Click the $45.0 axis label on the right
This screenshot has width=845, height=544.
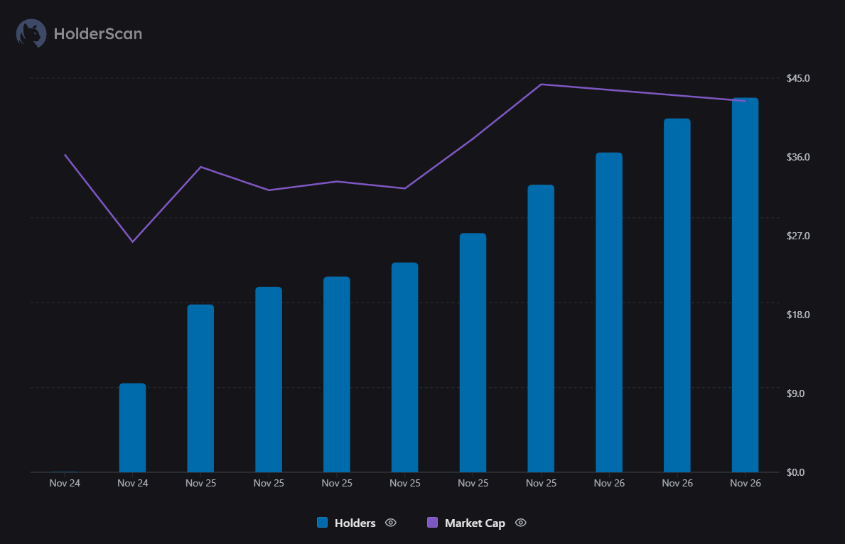click(x=799, y=78)
